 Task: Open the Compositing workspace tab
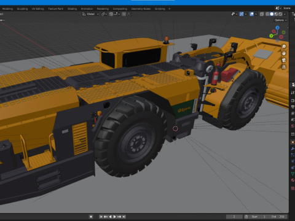point(120,9)
